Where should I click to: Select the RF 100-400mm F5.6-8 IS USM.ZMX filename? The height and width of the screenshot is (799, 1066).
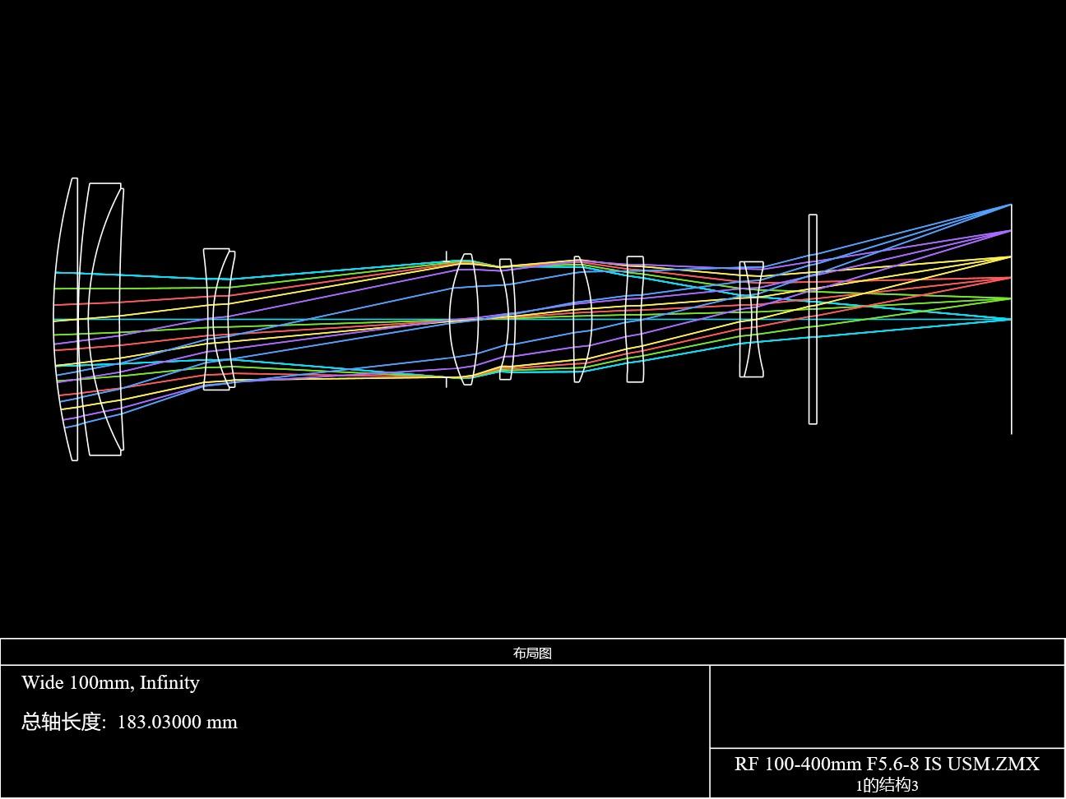887,764
